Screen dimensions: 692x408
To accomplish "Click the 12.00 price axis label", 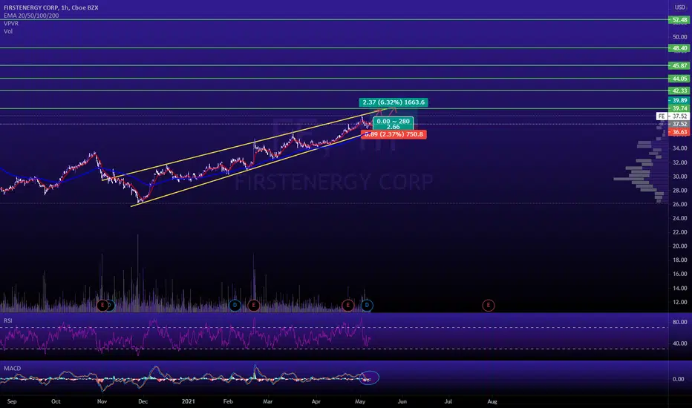I will [679, 302].
